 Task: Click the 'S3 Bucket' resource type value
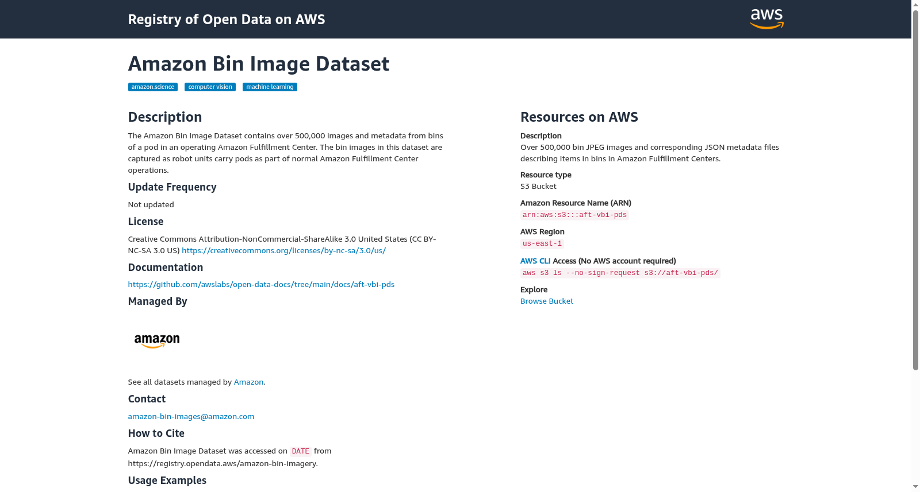coord(538,187)
